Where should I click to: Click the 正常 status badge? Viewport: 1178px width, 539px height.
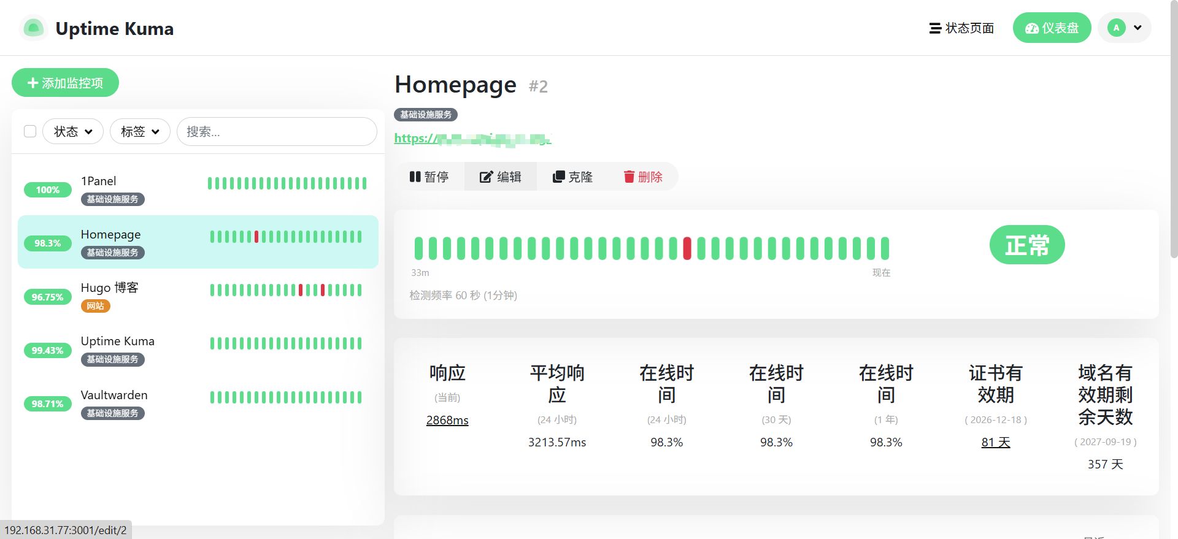pos(1027,245)
